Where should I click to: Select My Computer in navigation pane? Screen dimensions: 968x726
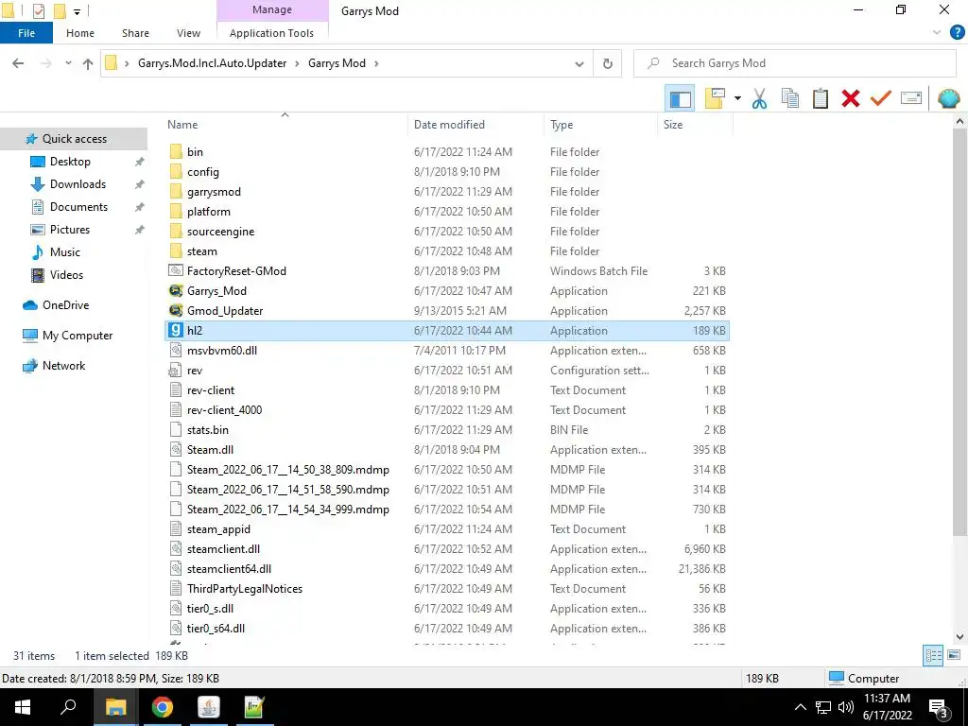78,336
